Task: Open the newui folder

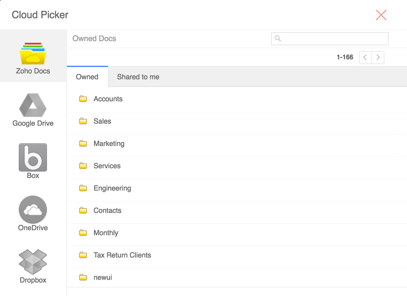Action: [103, 278]
